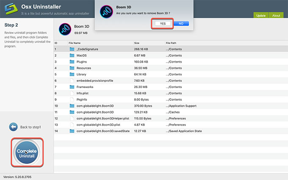This screenshot has height=180, width=288.
Task: Click the 26.30 MB size value
Action: coord(141,87)
